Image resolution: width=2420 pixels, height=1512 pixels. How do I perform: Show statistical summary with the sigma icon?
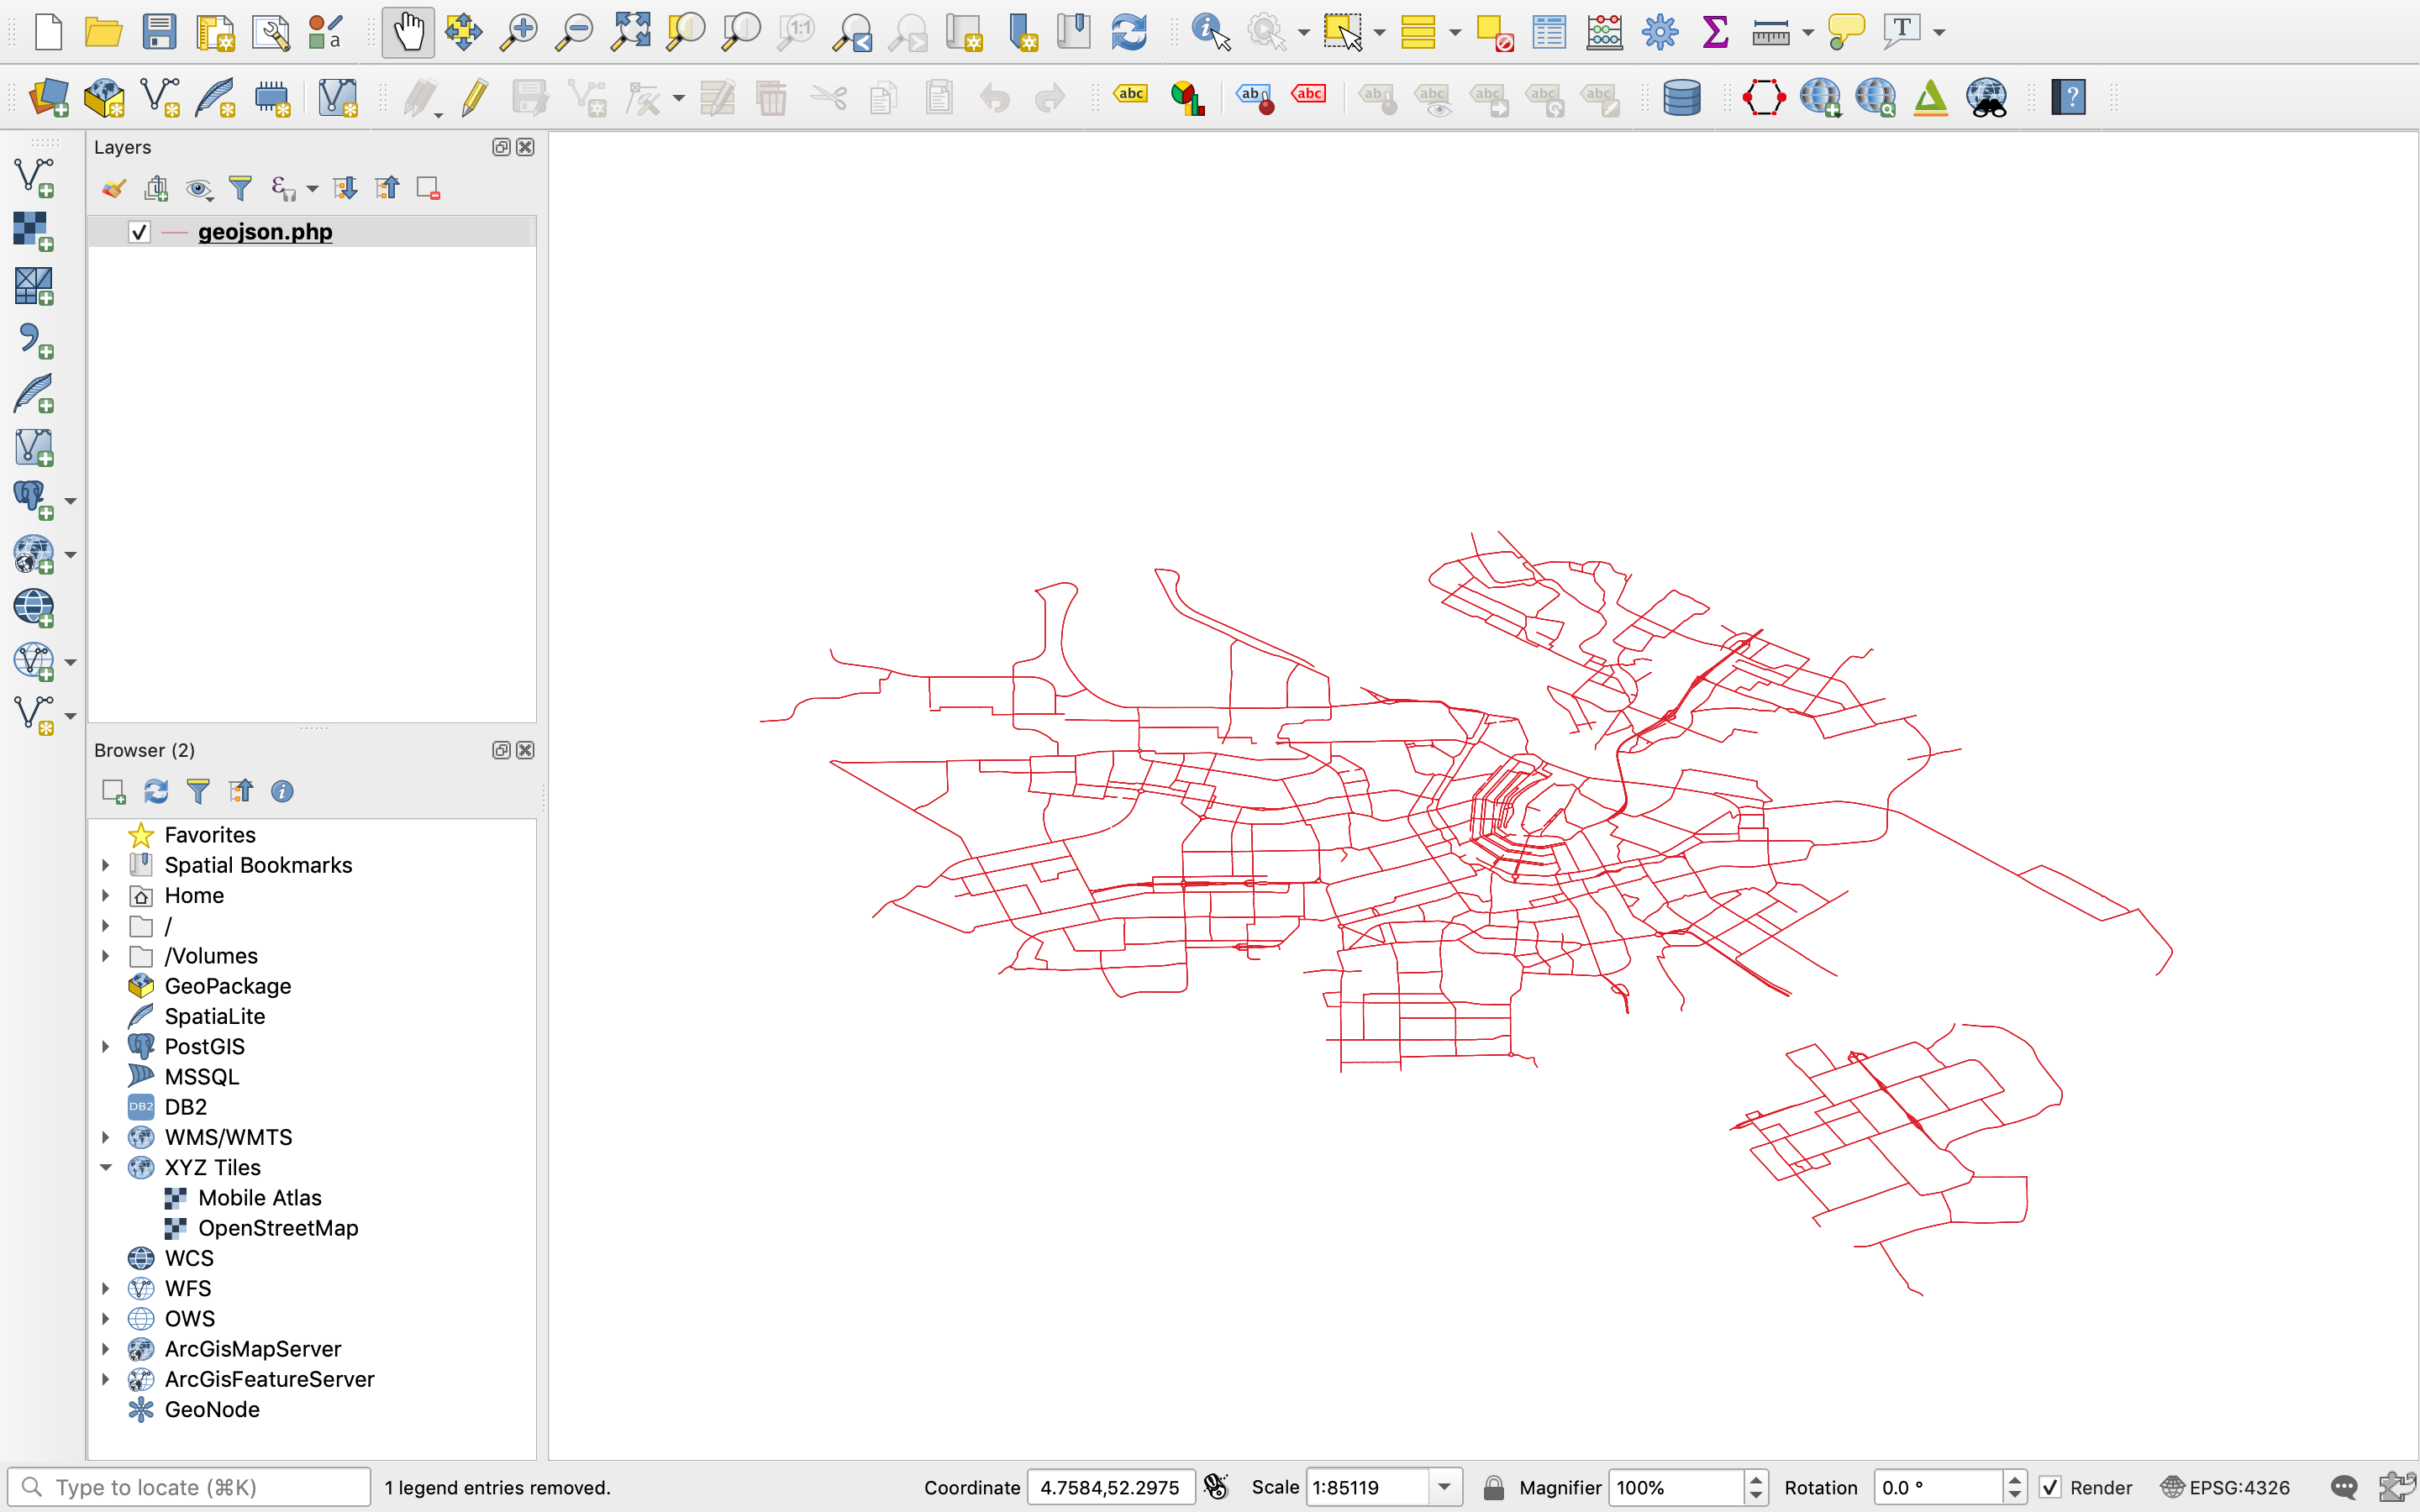1714,31
